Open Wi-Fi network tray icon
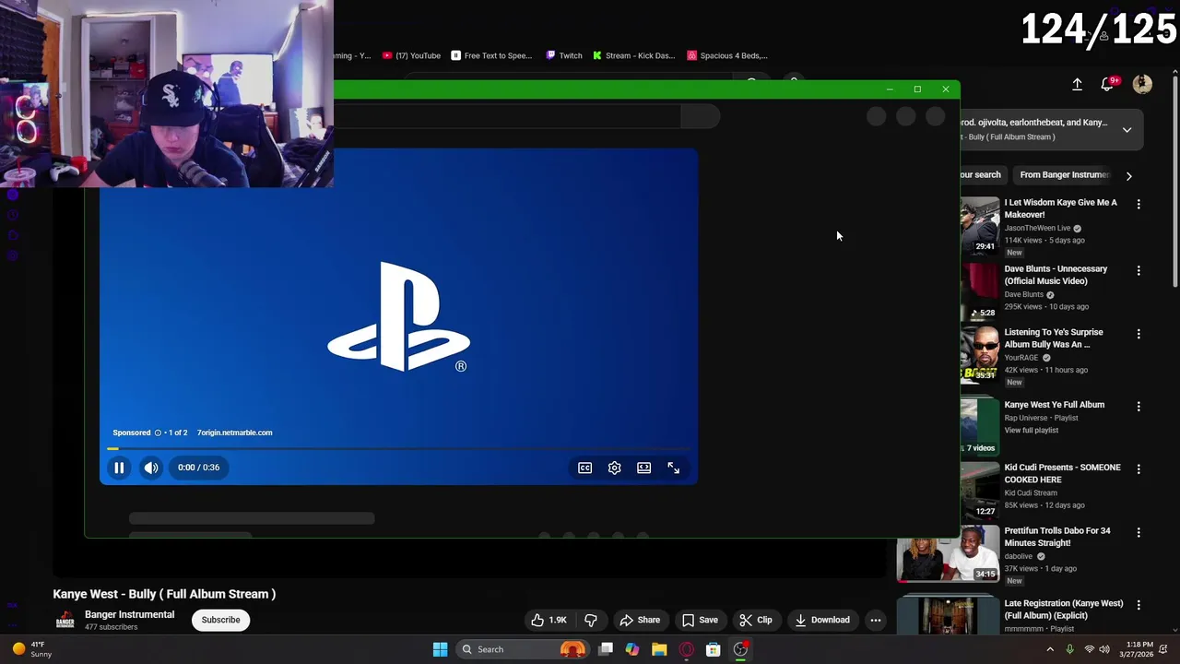 click(x=1090, y=649)
